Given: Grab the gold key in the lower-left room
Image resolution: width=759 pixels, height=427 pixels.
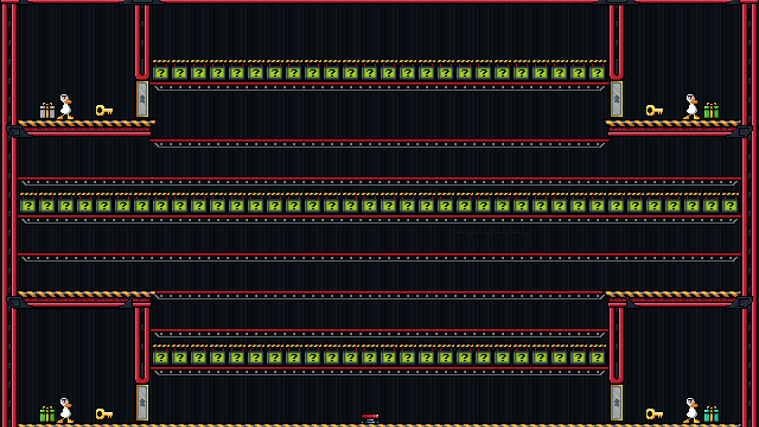Looking at the screenshot, I should 104,414.
